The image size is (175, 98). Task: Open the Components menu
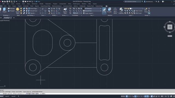point(63,4)
